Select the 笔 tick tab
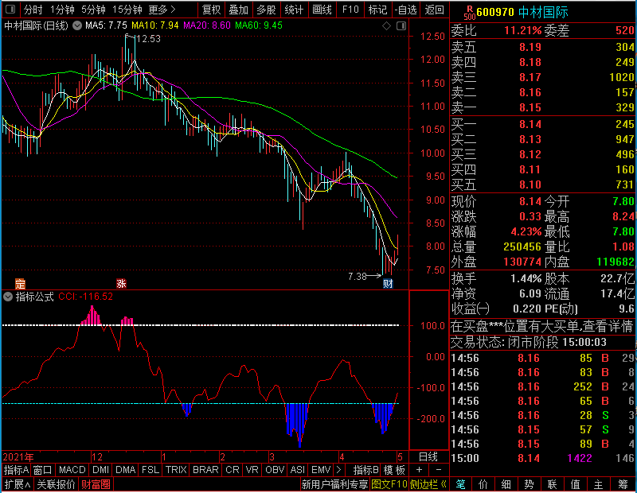 pyautogui.click(x=460, y=484)
